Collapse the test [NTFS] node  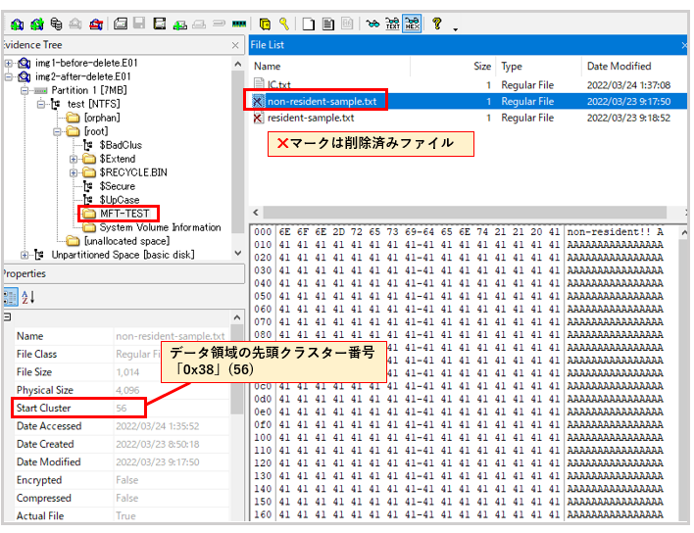click(41, 105)
